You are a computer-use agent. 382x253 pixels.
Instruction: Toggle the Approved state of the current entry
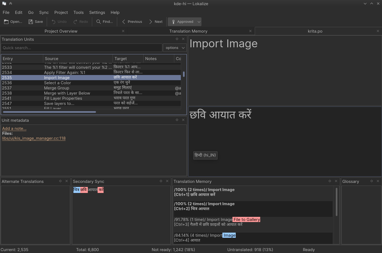(x=182, y=21)
